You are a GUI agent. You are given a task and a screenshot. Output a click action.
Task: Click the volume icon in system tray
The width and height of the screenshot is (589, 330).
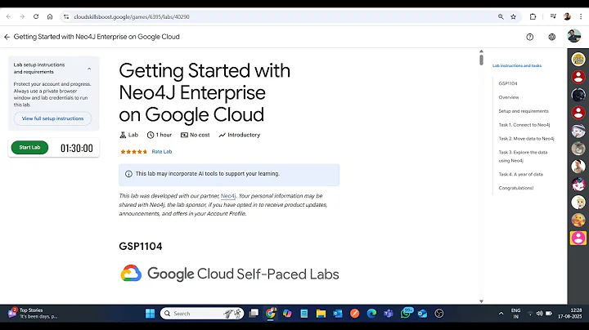[x=539, y=314]
